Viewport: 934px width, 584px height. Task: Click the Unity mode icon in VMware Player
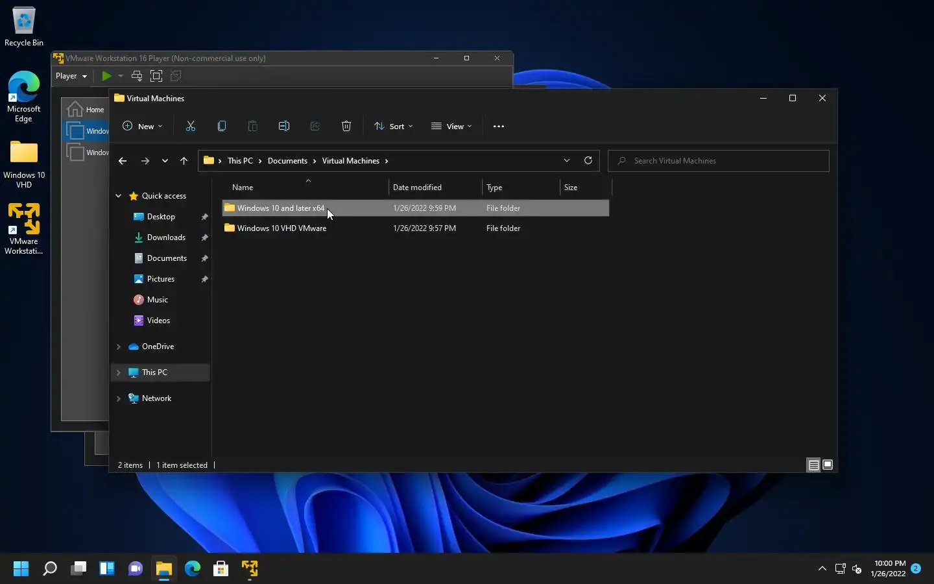tap(176, 76)
